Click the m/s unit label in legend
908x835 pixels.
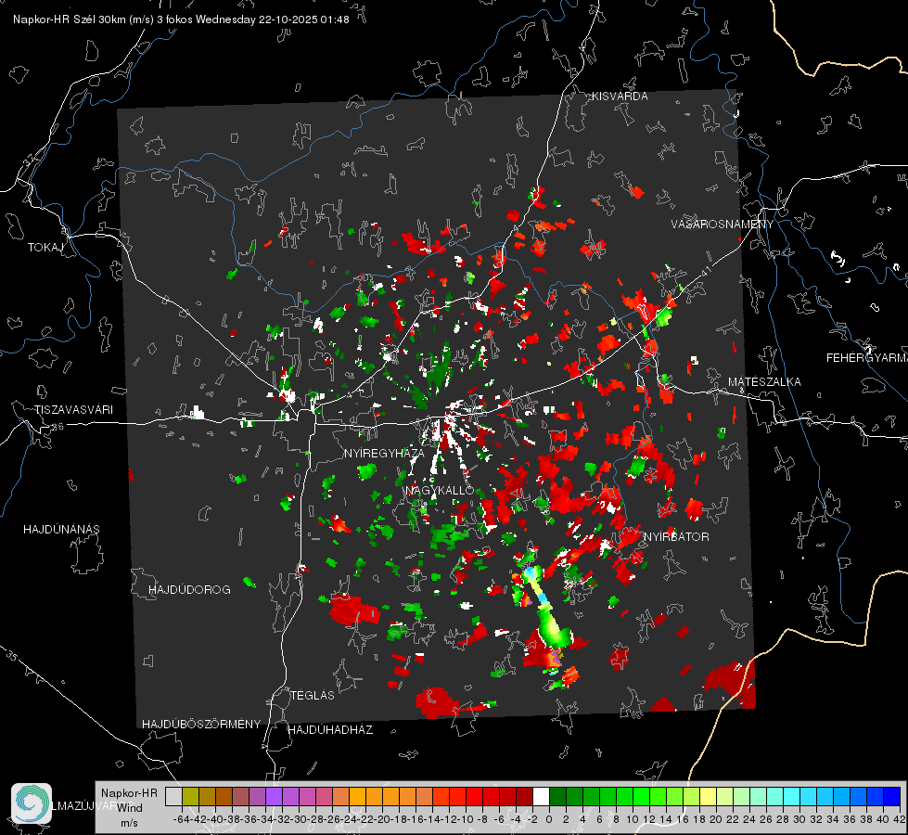tap(129, 823)
